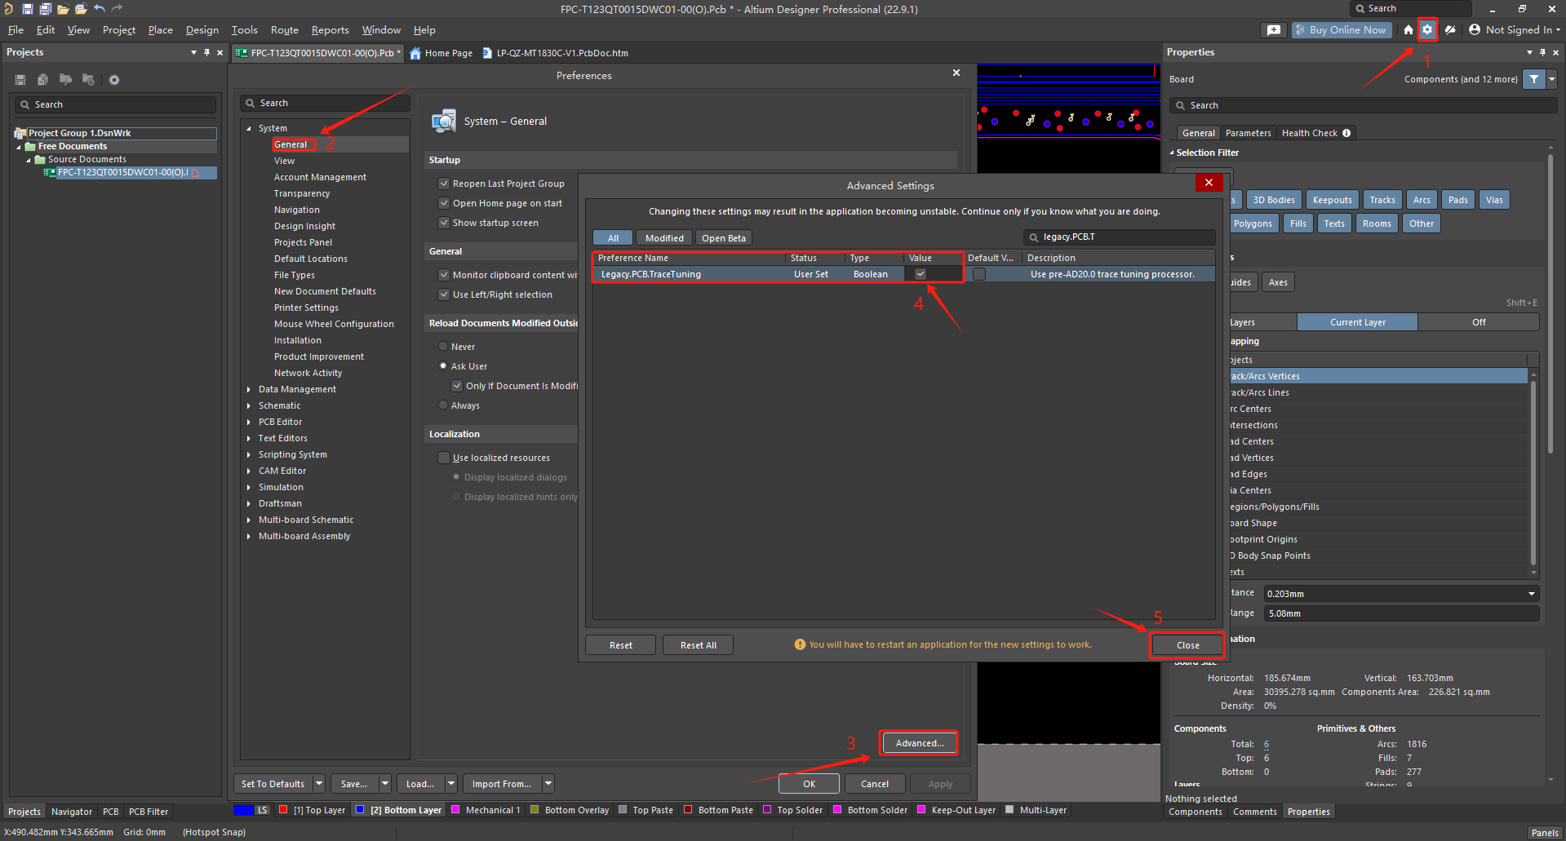Image resolution: width=1566 pixels, height=841 pixels.
Task: Click the Projects panel folder search icon
Action: [x=65, y=80]
